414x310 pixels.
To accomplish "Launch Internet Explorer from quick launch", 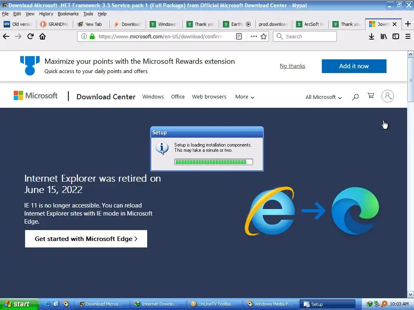I will tap(47, 304).
